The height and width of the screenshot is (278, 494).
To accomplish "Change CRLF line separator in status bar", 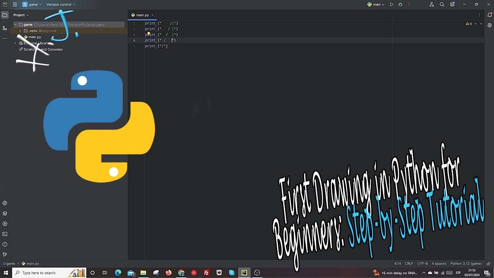I will [409, 263].
